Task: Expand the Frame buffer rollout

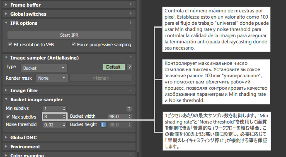Action: pos(69,5)
